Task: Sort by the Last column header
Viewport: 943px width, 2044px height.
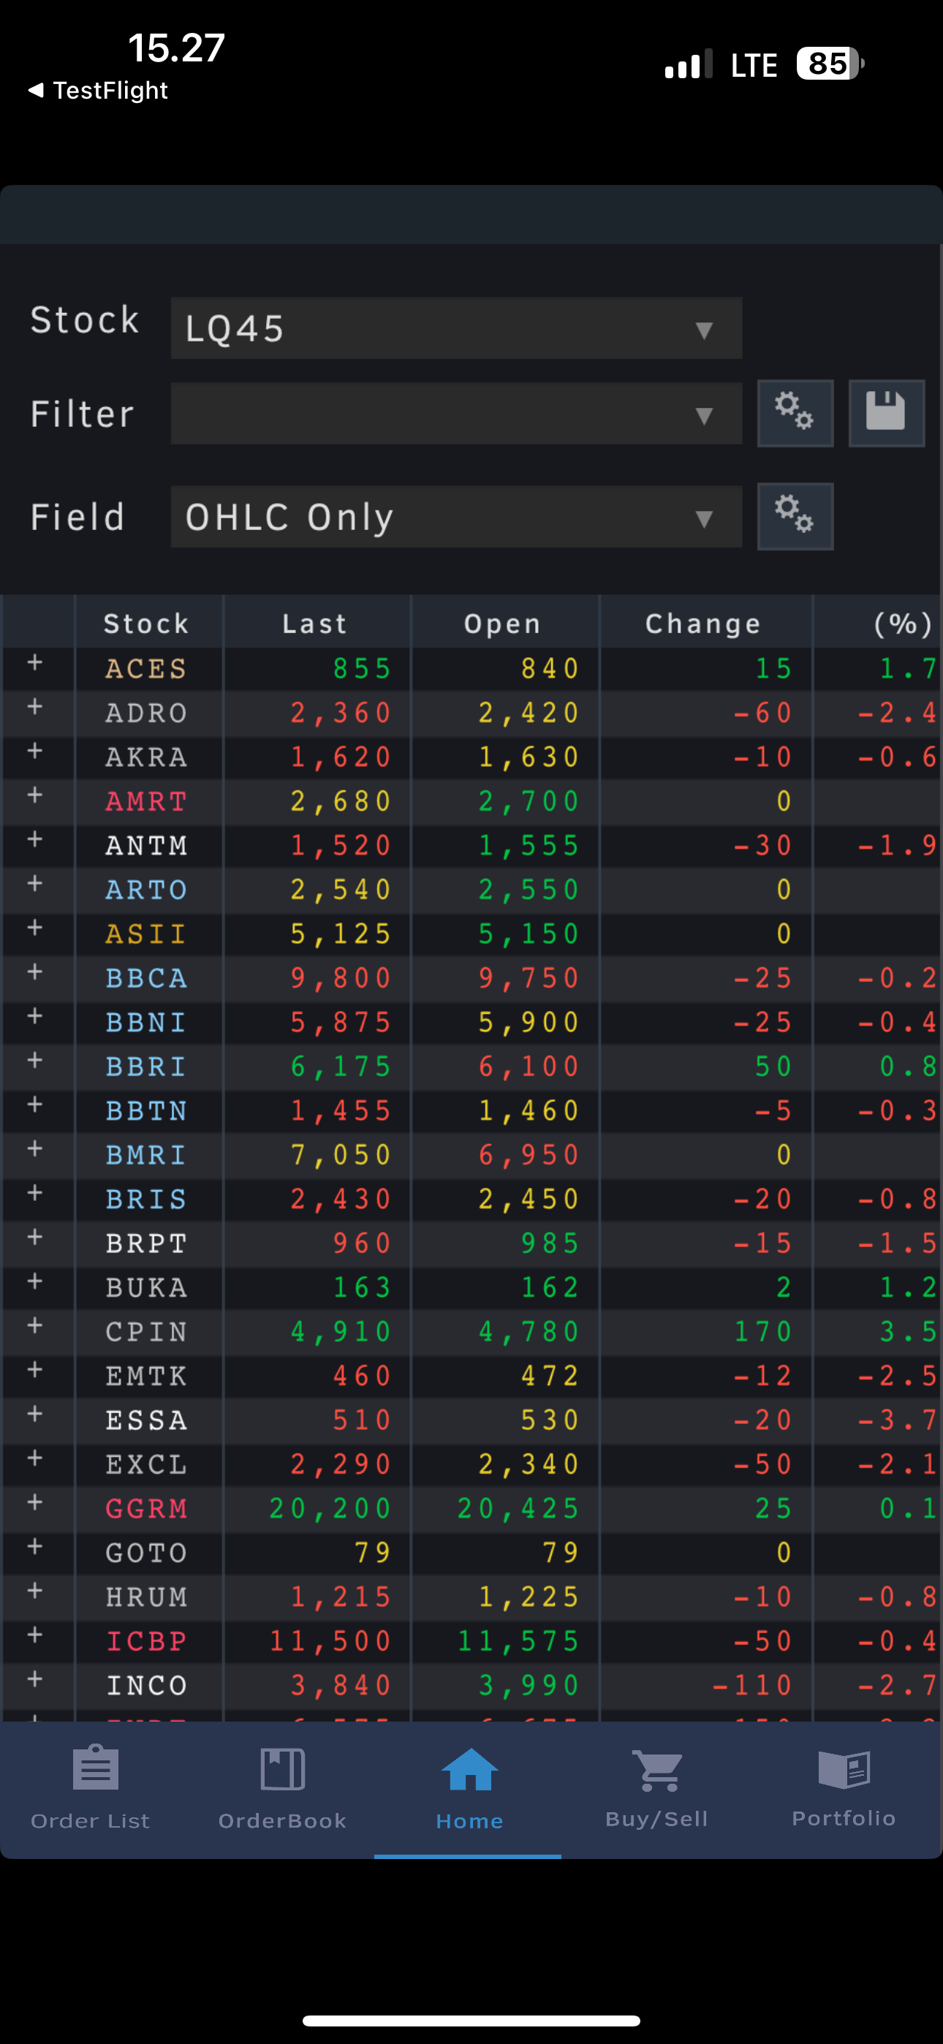Action: pyautogui.click(x=315, y=624)
